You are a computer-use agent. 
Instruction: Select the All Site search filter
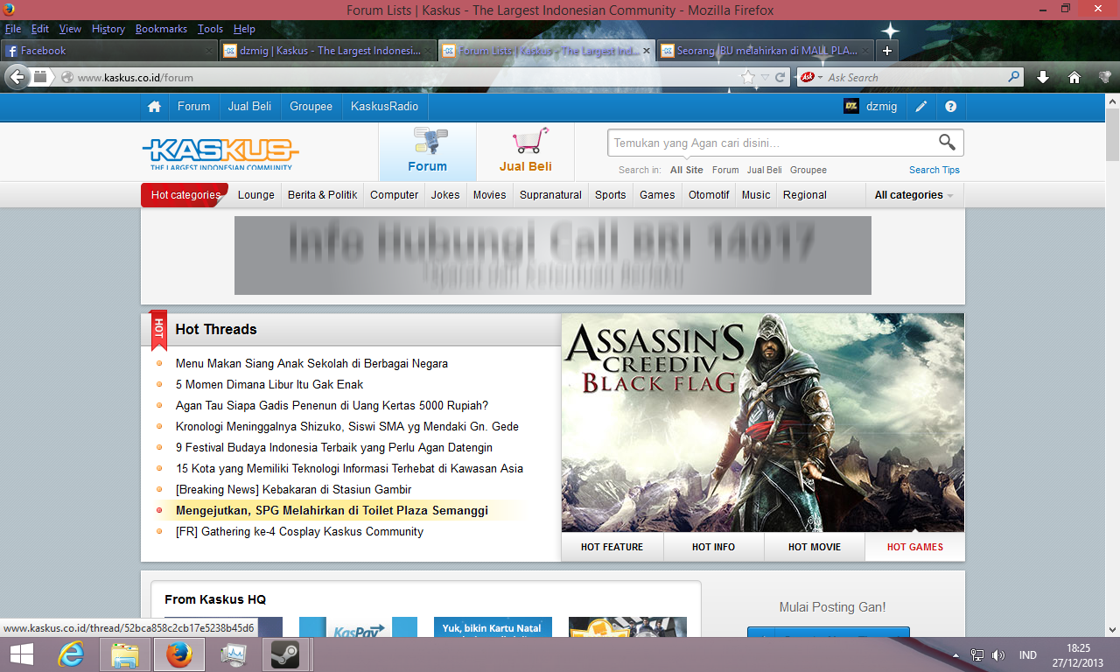(x=687, y=170)
